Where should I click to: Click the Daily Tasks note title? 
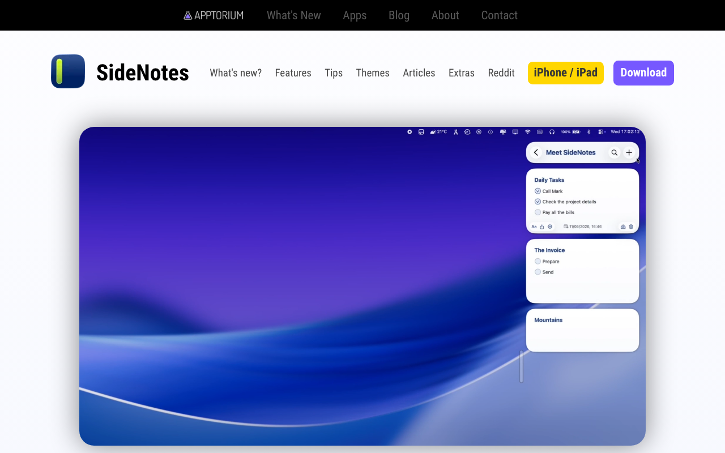(549, 180)
